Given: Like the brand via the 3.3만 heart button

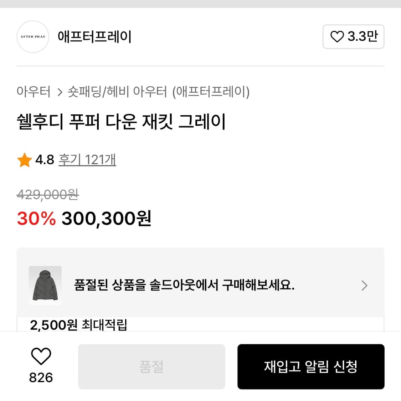Looking at the screenshot, I should (353, 37).
